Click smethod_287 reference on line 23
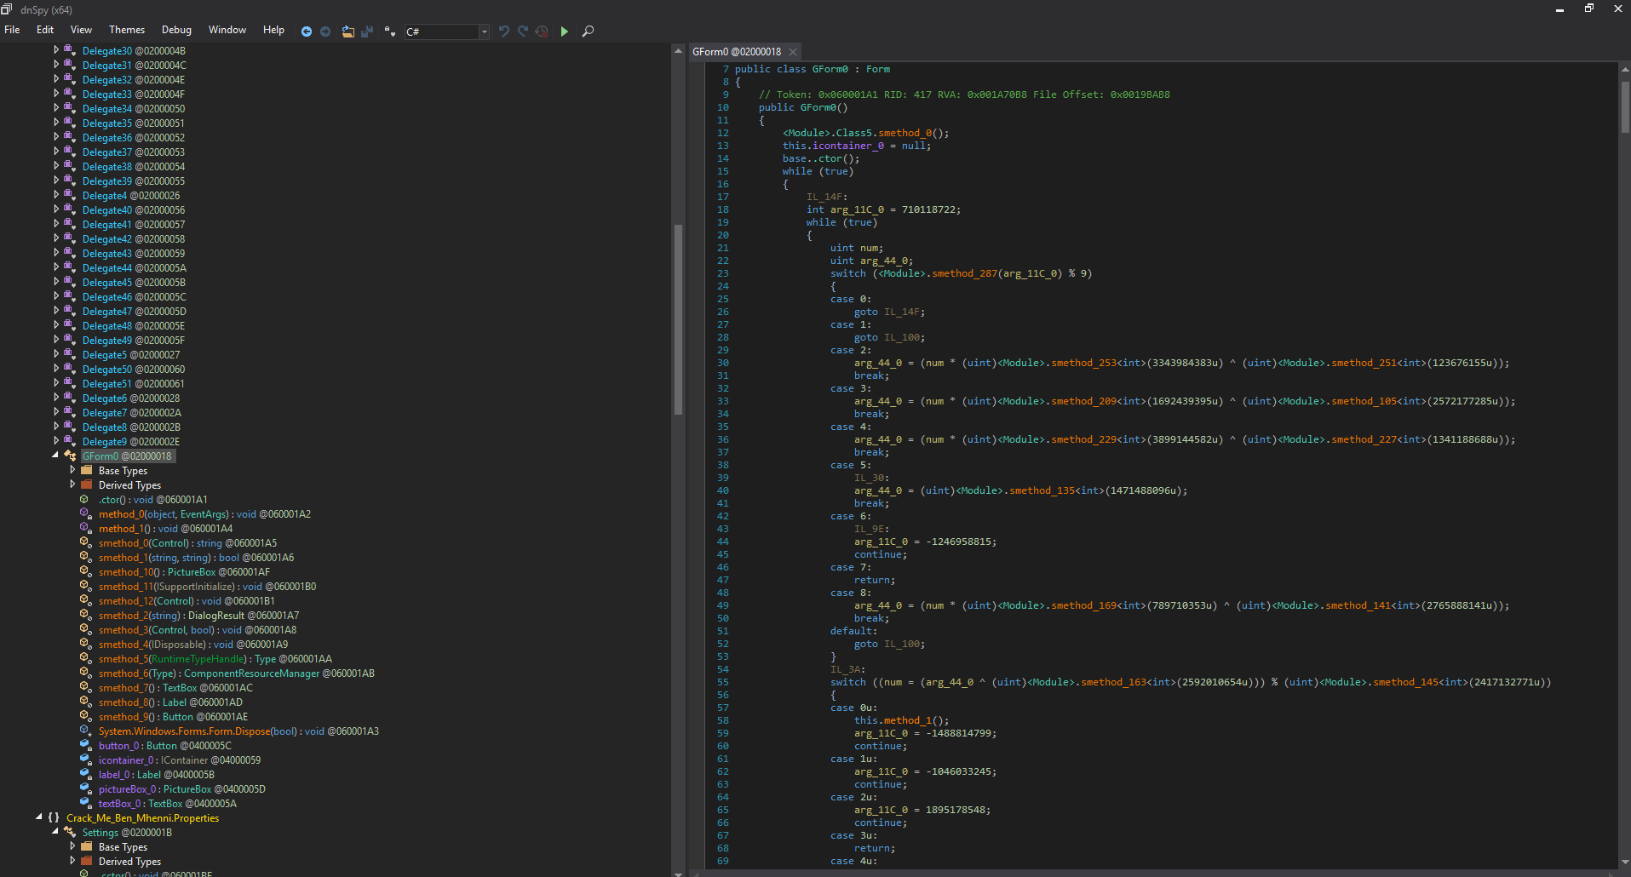This screenshot has width=1631, height=877. [x=964, y=273]
